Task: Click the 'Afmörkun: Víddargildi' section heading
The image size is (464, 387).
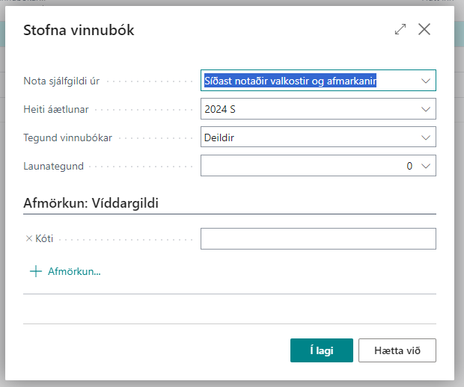Action: pyautogui.click(x=91, y=203)
